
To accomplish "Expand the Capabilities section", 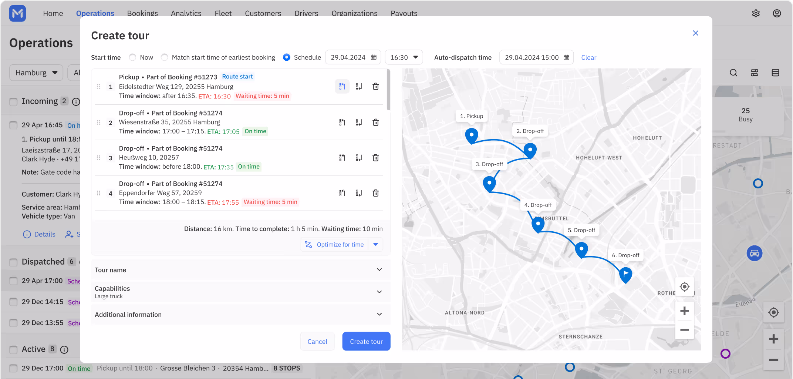I will click(240, 292).
